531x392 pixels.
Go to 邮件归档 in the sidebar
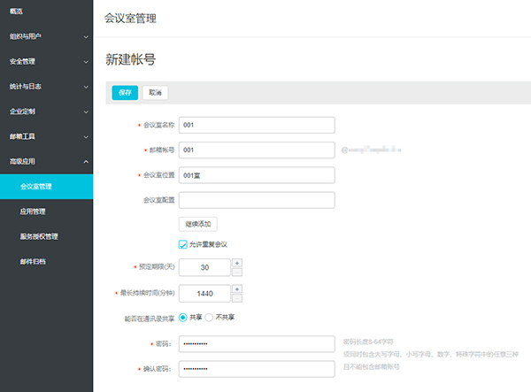[x=33, y=262]
